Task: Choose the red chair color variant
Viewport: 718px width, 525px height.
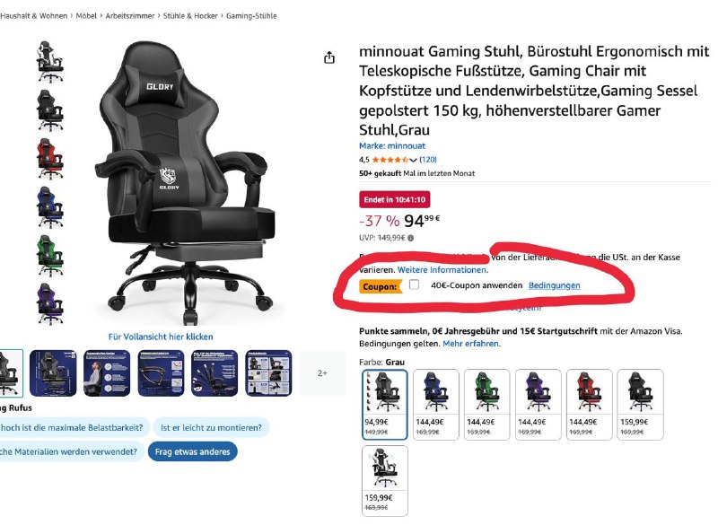Action: [590, 405]
